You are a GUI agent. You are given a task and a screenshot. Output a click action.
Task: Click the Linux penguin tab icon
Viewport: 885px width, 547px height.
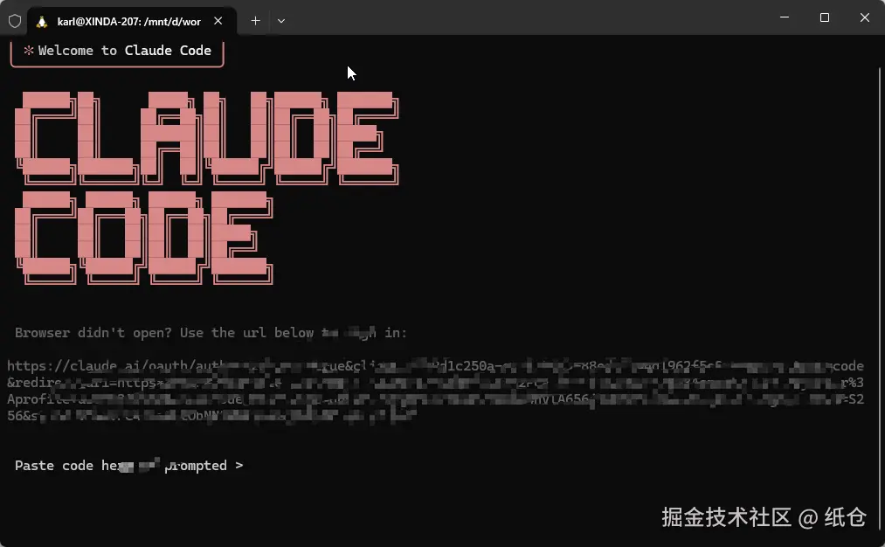click(41, 22)
